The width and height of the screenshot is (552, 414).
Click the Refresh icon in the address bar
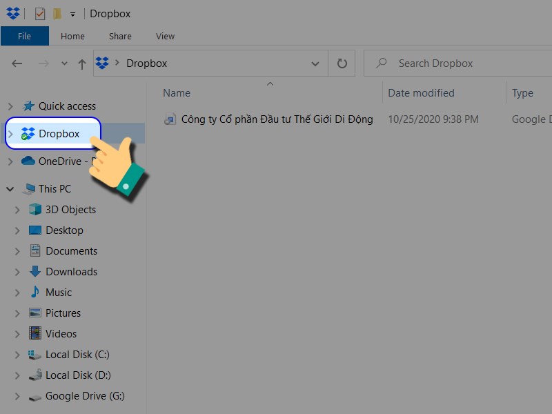coord(342,63)
